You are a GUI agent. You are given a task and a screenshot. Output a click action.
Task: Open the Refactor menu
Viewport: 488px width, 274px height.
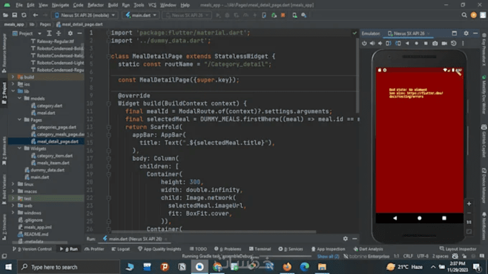click(x=95, y=5)
